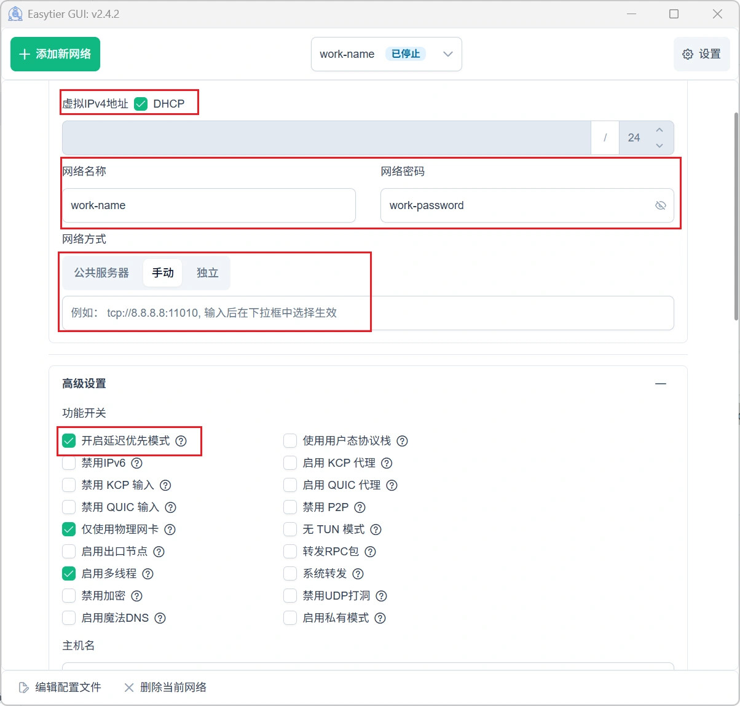The width and height of the screenshot is (740, 706).
Task: Click the help icon beside 禁用UDP打洞
Action: [x=381, y=596]
